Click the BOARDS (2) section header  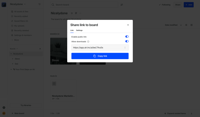click(x=55, y=34)
